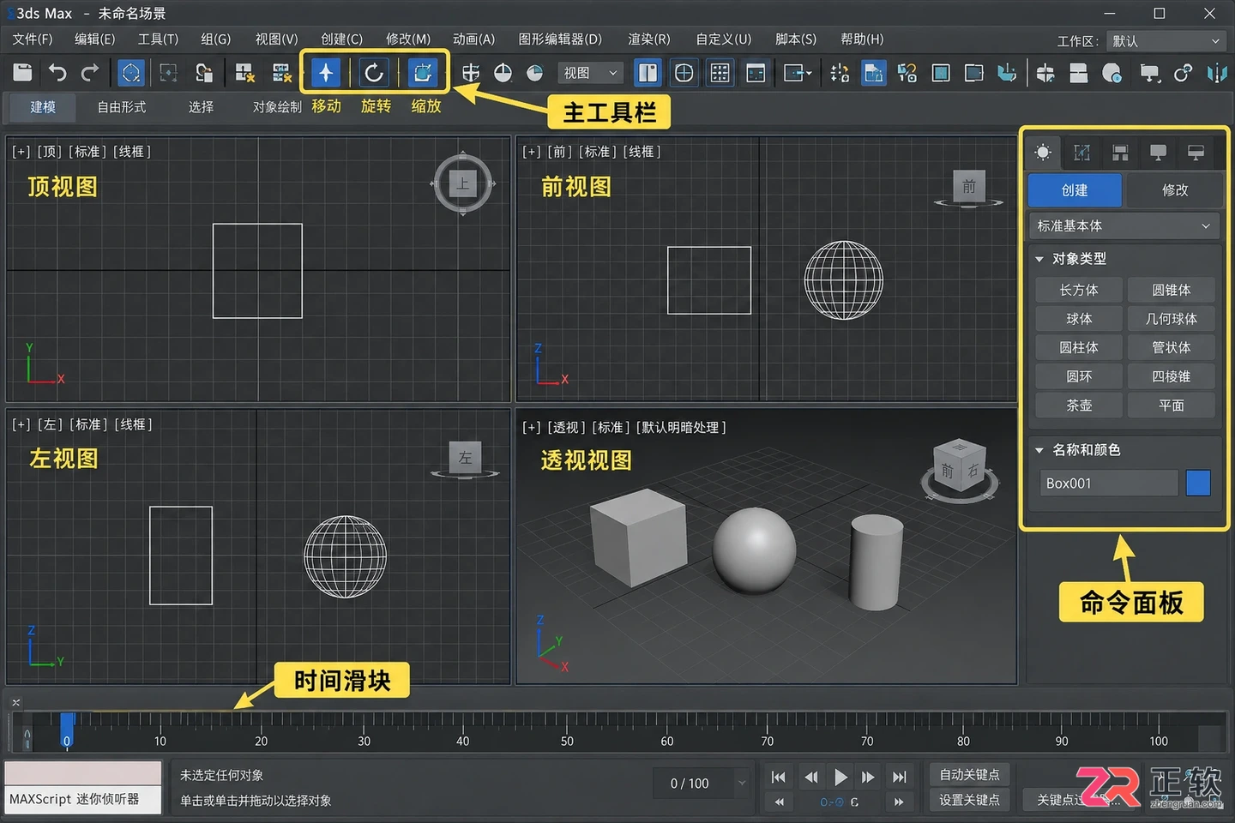
Task: Open the Utilities panel tab icon
Action: (x=1196, y=153)
